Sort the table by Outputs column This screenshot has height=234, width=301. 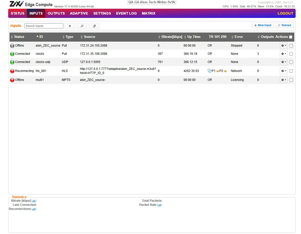pos(266,37)
